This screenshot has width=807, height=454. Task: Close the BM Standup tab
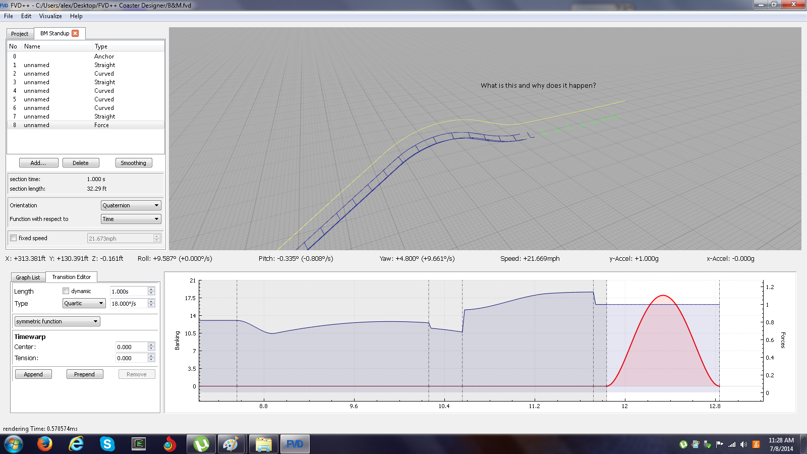[75, 33]
